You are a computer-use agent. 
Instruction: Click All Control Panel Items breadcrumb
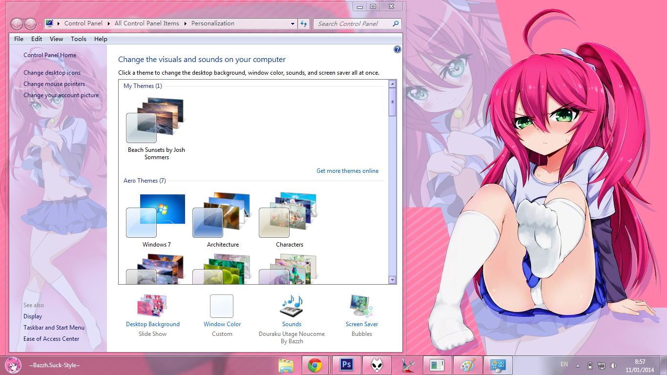[x=147, y=23]
